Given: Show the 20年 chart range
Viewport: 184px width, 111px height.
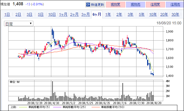Looking at the screenshot, I should coord(164,14).
